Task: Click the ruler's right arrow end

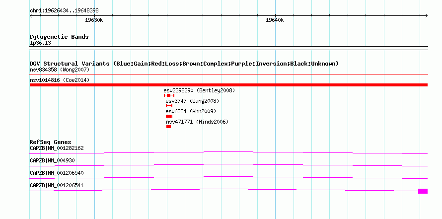Action: [x=426, y=16]
